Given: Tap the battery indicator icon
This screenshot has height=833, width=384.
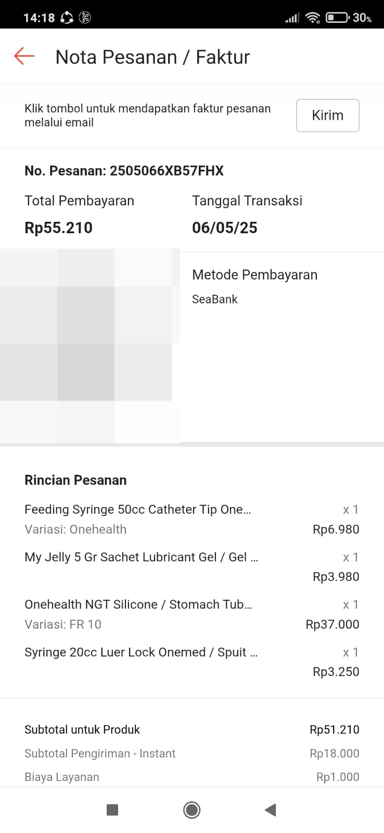Looking at the screenshot, I should (x=337, y=18).
